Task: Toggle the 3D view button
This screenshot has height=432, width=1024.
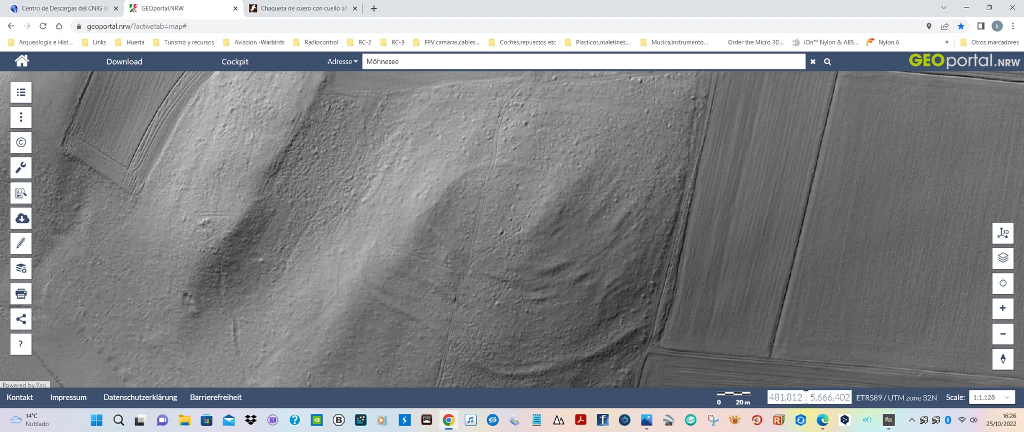Action: pyautogui.click(x=1003, y=233)
